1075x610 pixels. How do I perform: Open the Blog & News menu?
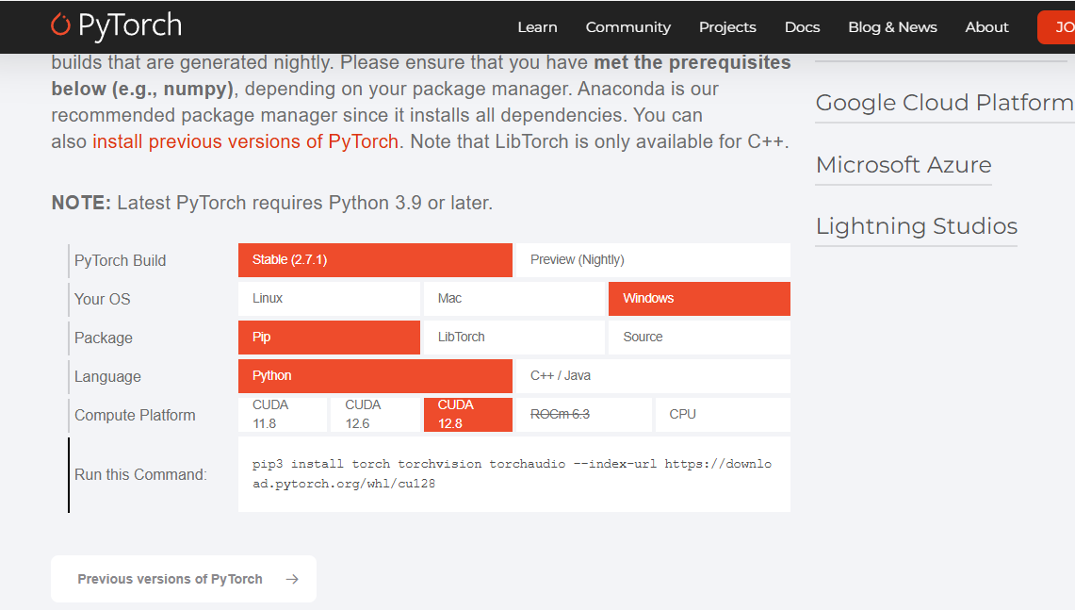click(892, 27)
